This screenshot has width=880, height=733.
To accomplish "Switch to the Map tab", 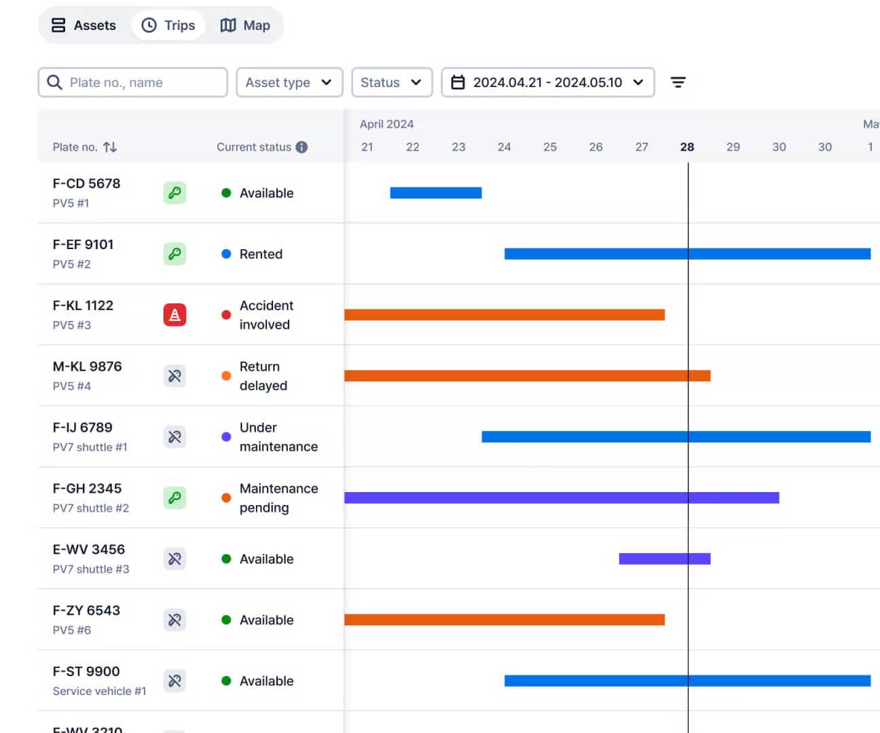I will tap(245, 25).
